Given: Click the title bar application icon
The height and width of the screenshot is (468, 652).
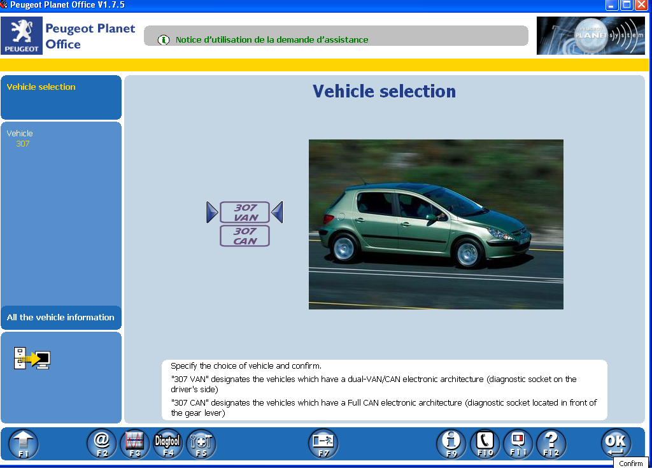Looking at the screenshot, I should (x=4, y=4).
